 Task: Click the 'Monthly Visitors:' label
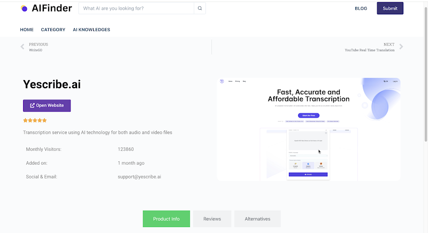[x=44, y=149]
